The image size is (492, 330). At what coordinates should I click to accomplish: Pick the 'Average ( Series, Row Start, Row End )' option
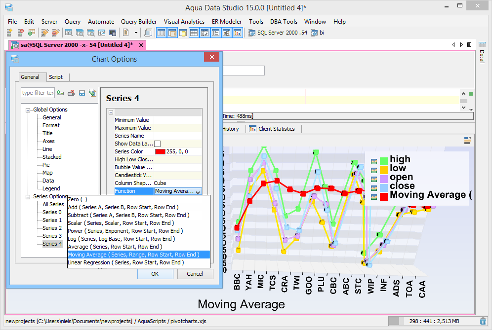click(x=139, y=247)
